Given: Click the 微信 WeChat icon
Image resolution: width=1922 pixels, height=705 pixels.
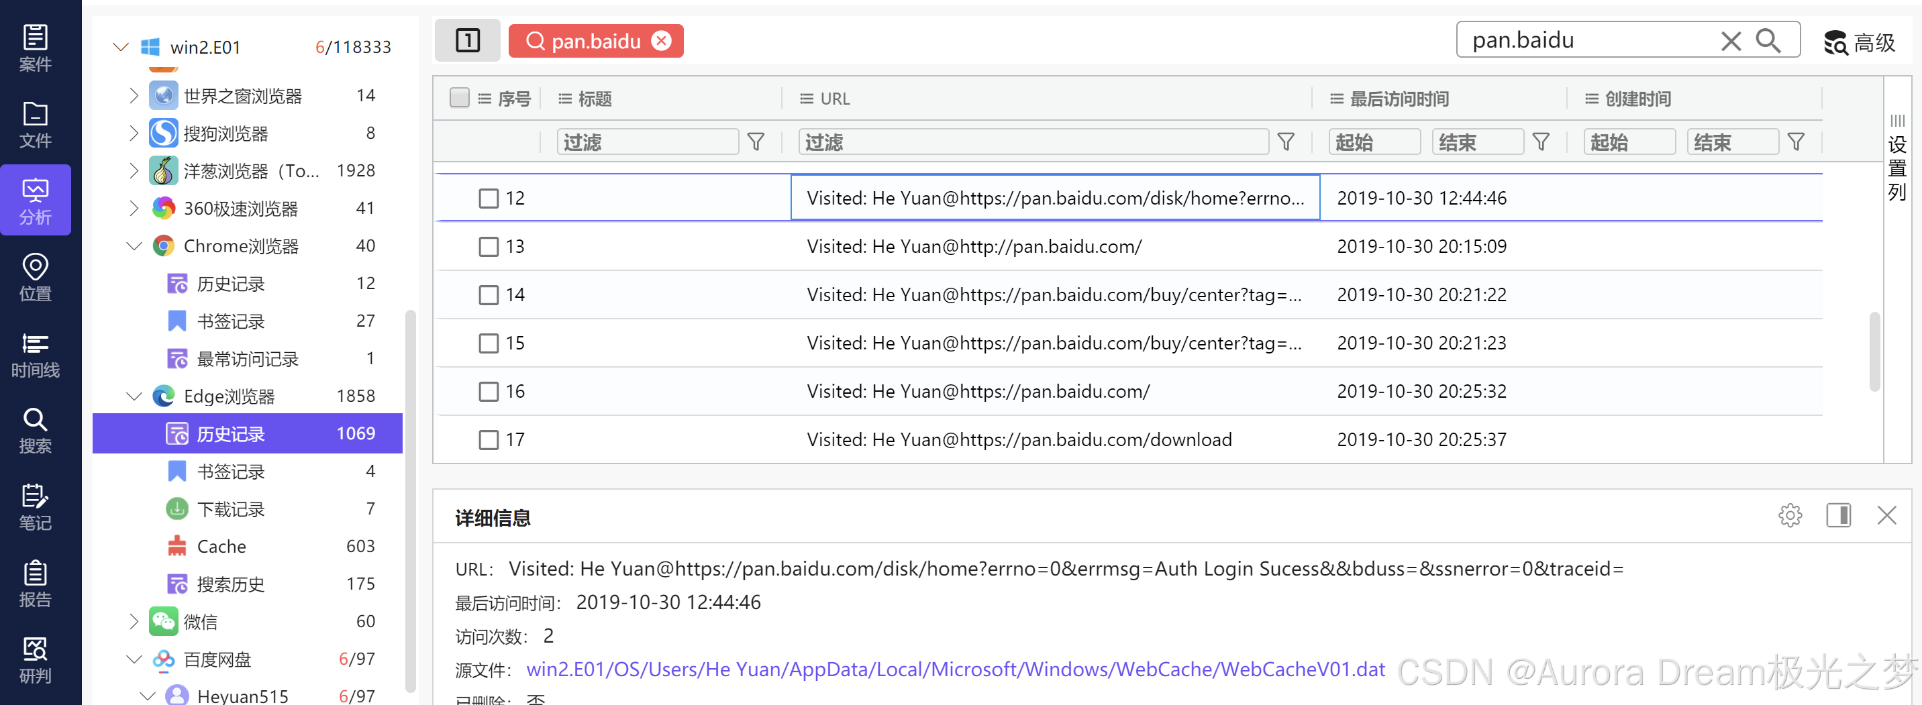Looking at the screenshot, I should pos(163,620).
